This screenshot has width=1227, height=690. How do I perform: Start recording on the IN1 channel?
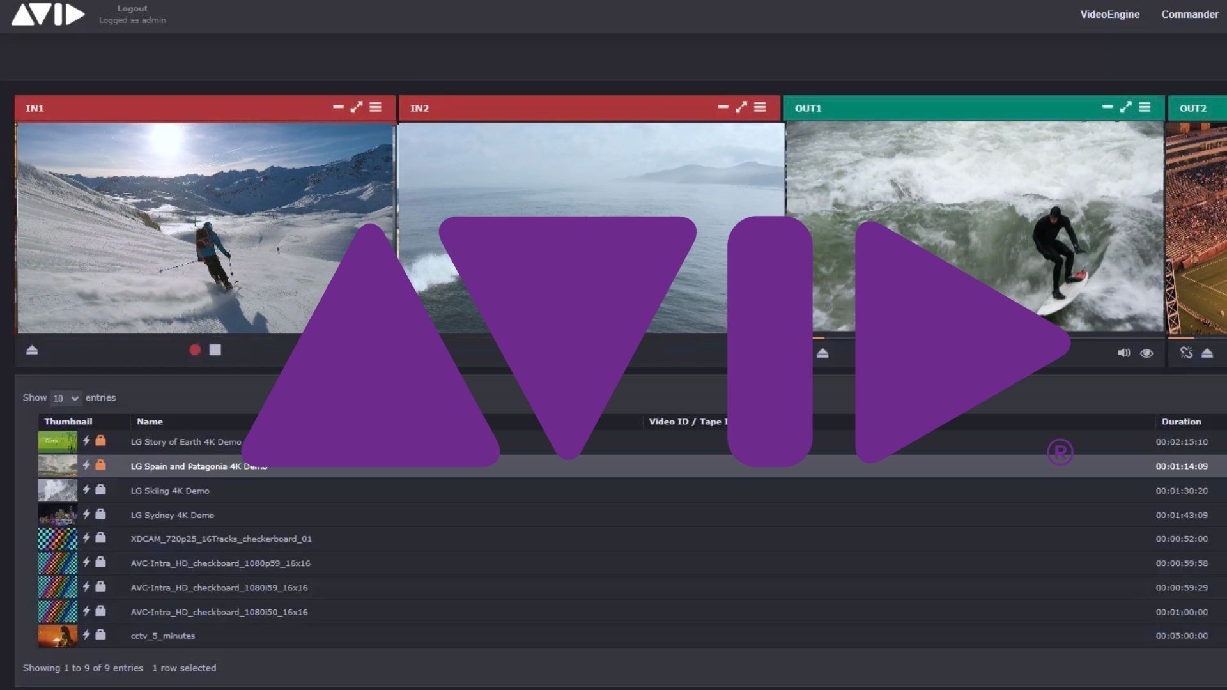click(x=194, y=349)
